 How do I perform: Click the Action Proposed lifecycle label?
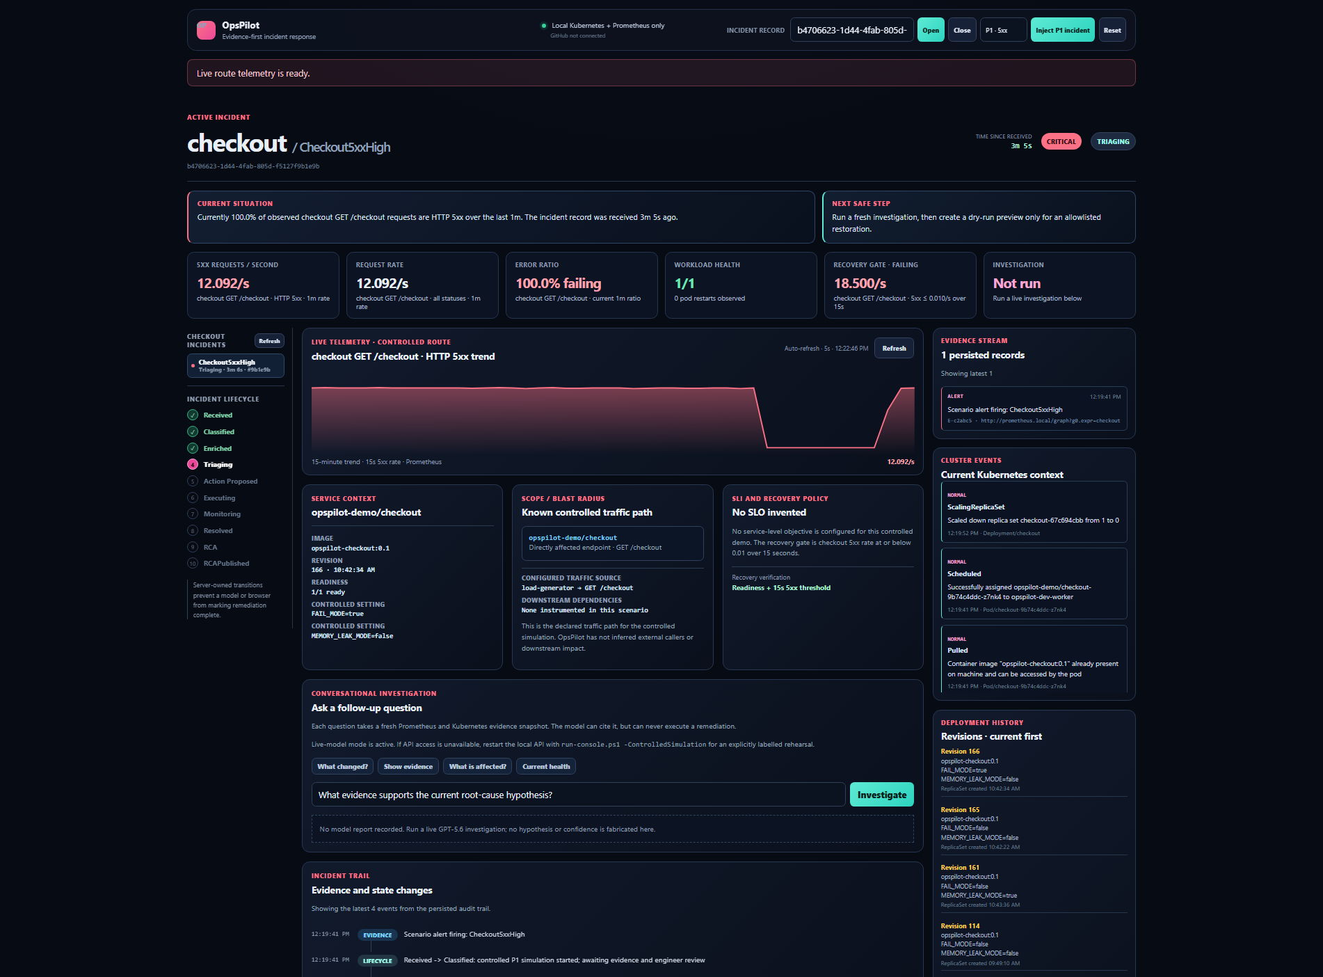[x=230, y=482]
